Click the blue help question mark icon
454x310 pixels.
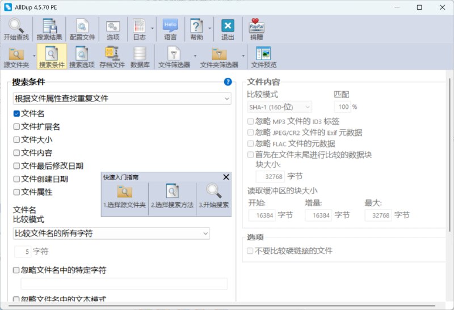pos(228,82)
